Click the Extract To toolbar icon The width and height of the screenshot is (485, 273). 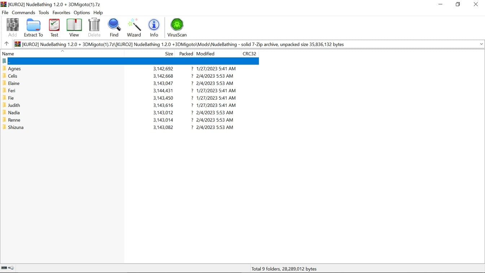click(33, 28)
